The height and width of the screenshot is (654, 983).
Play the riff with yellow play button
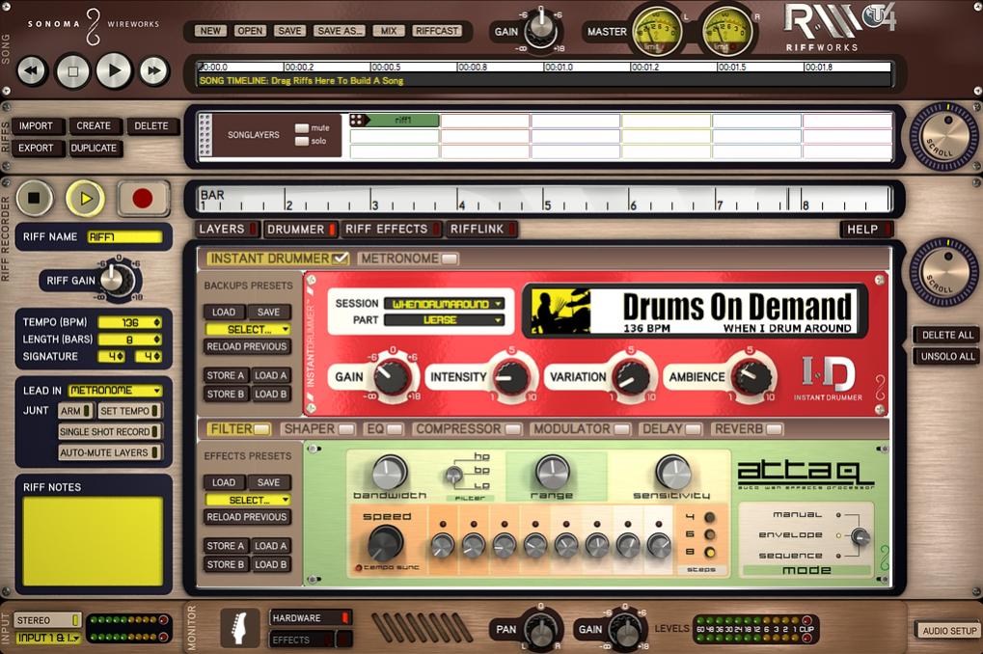coord(85,198)
